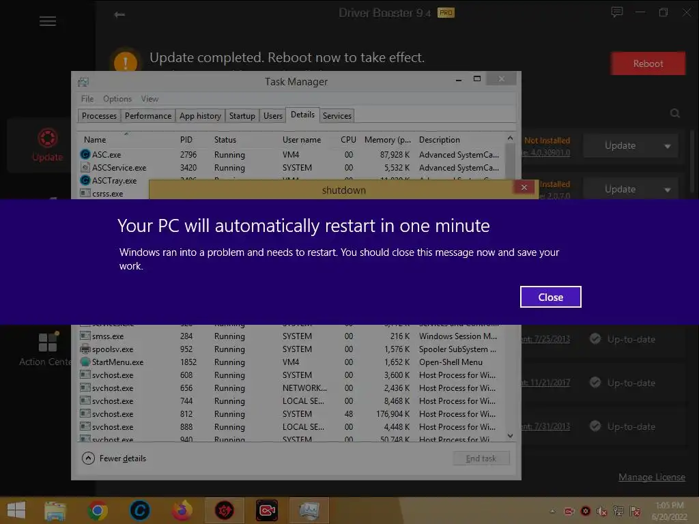Screen dimensions: 699x524
Task: Click Driver Booster search magnifier icon
Action: click(x=675, y=114)
